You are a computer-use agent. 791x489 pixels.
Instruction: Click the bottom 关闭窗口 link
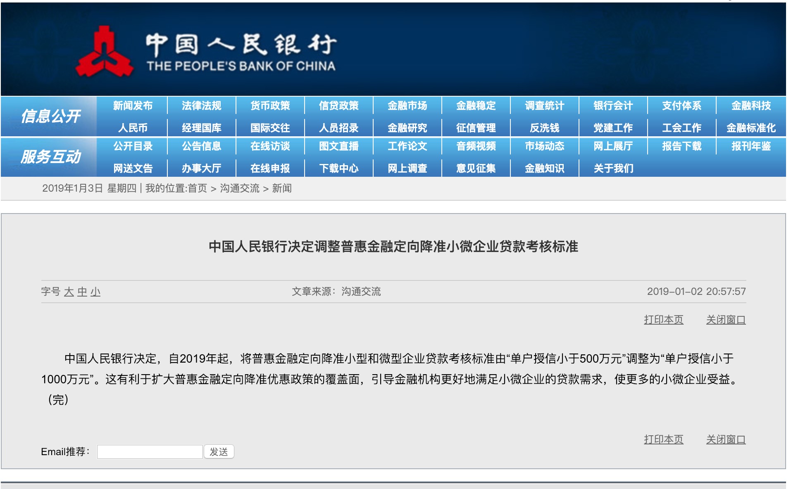pos(726,439)
